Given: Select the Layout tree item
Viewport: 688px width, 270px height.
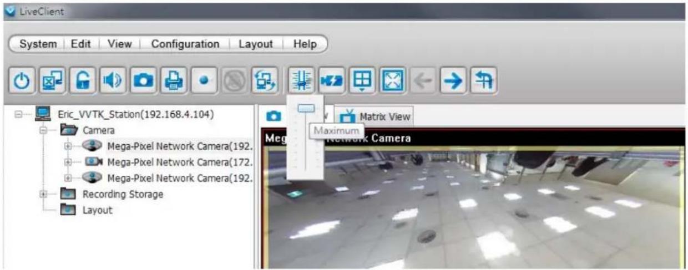Looking at the screenshot, I should [x=97, y=210].
